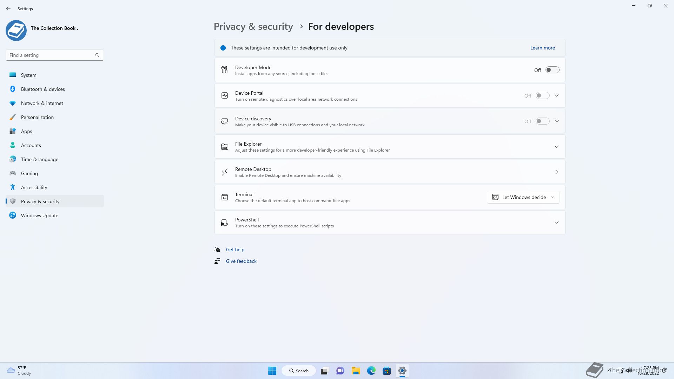Open the Give feedback link
The width and height of the screenshot is (674, 379).
click(241, 261)
